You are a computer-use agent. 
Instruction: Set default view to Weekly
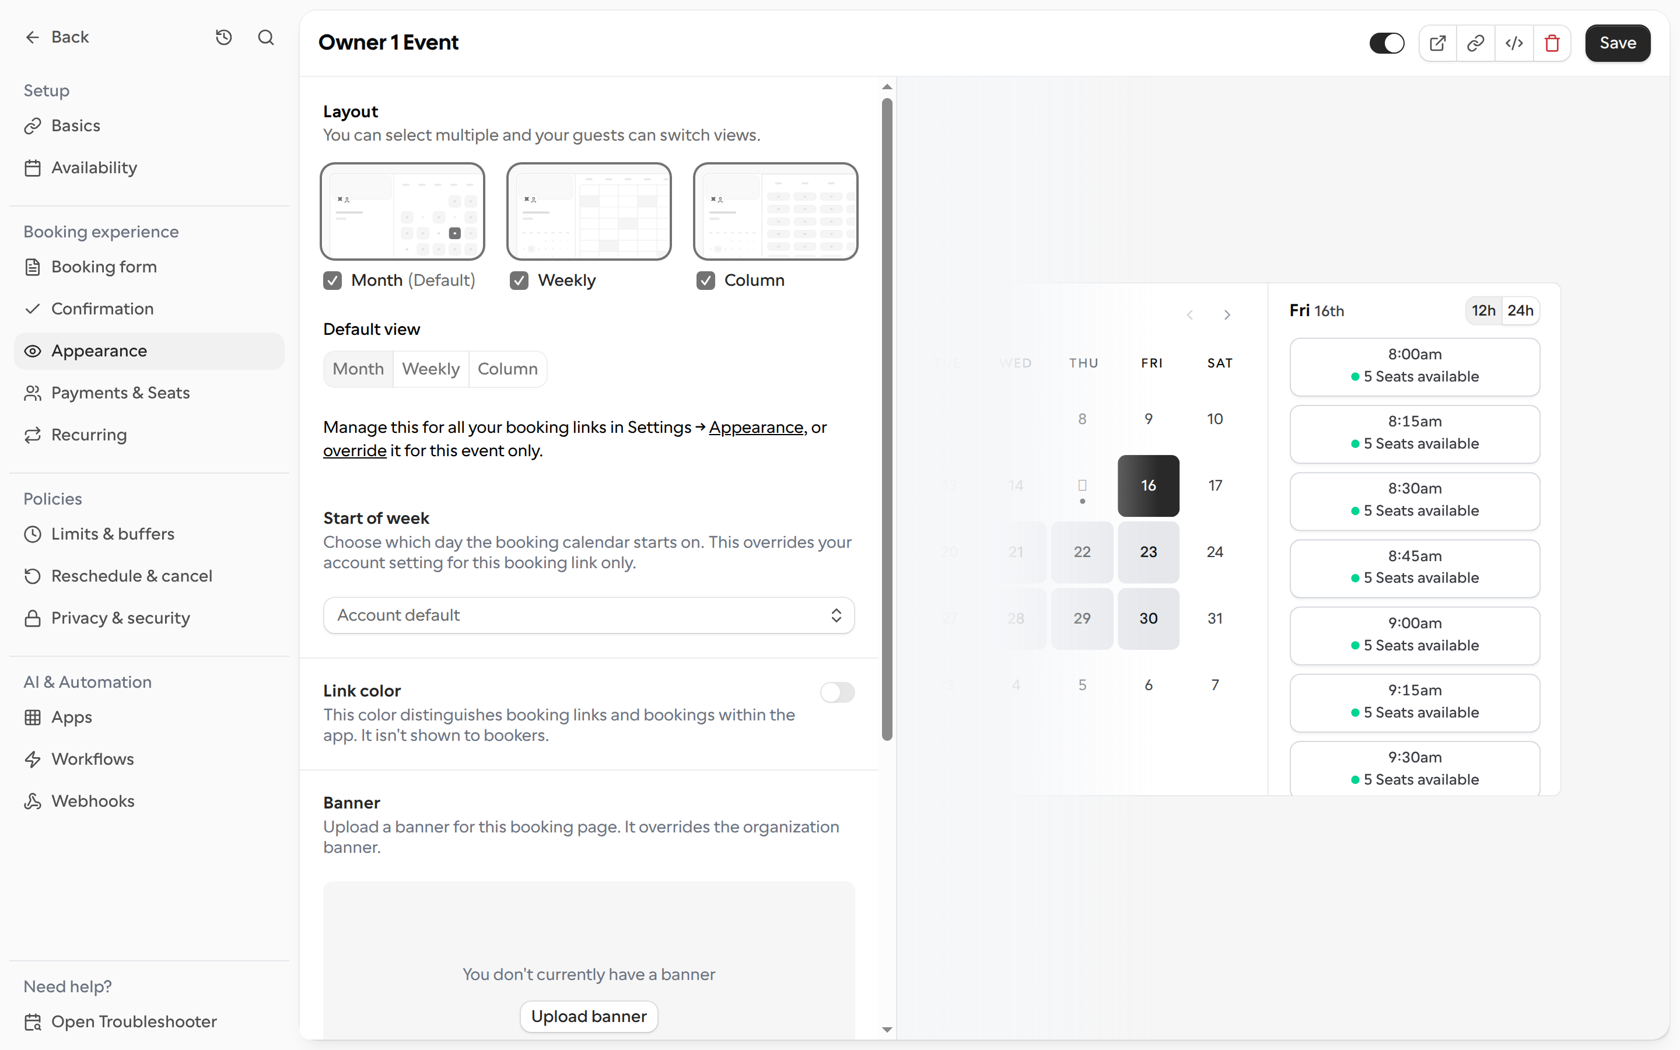click(431, 369)
